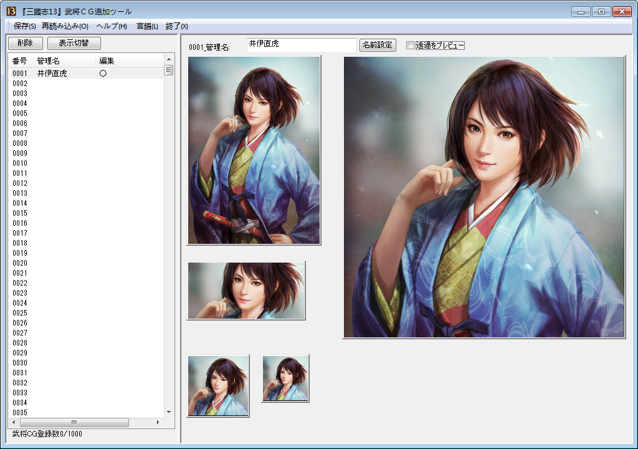
Task: Click the horizontal scroll right arrow
Action: [158, 423]
